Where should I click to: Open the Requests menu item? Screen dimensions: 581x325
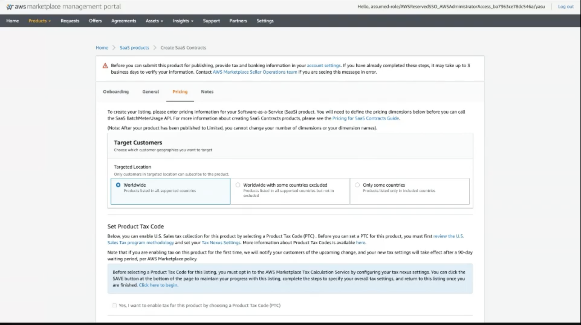(70, 21)
